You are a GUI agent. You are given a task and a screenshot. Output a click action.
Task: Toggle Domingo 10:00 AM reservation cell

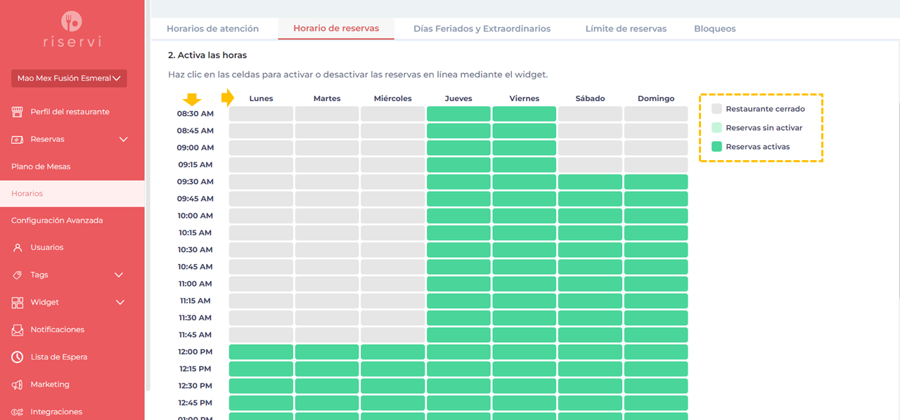click(655, 216)
